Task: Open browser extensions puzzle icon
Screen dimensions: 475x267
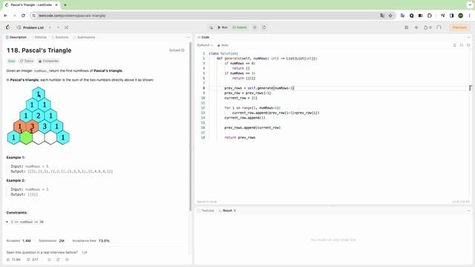Action: [430, 16]
